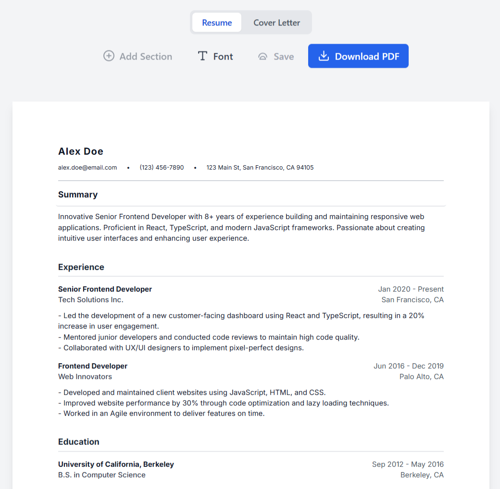Click the Save icon in the toolbar
Image resolution: width=500 pixels, height=489 pixels.
click(x=262, y=56)
